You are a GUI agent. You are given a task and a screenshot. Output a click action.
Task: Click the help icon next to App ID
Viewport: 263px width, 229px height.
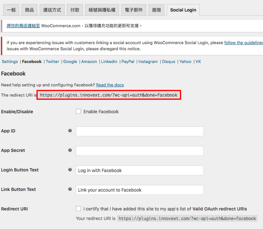[70, 131]
